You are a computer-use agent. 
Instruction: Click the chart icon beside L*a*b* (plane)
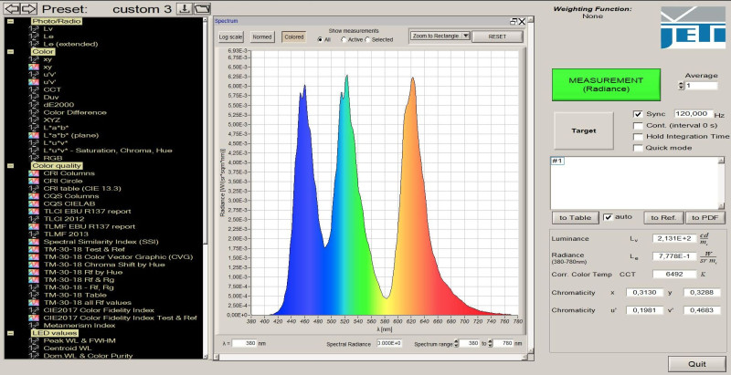[34, 135]
